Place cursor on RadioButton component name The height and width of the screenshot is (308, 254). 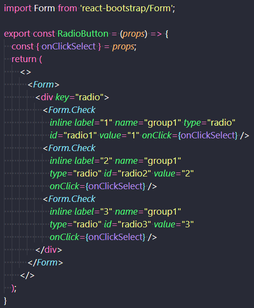pyautogui.click(x=83, y=34)
